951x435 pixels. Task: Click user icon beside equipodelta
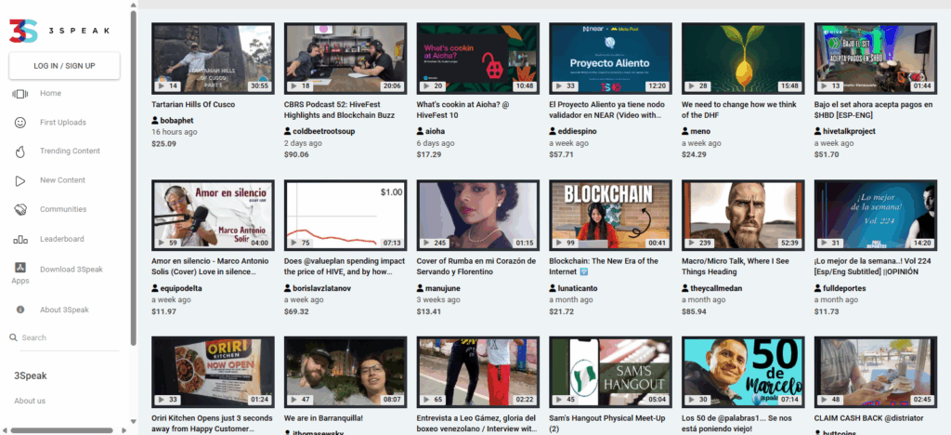coord(155,288)
